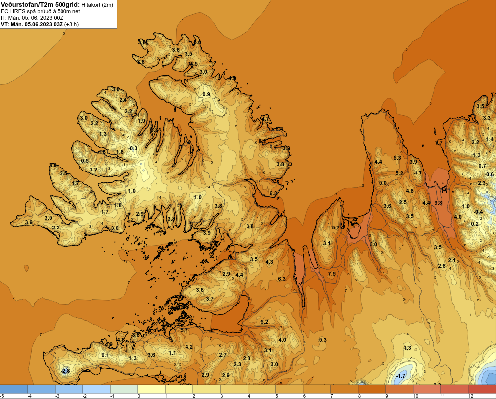Click the '2.7' temperature value on the map
The width and height of the screenshot is (496, 399).
click(x=223, y=355)
